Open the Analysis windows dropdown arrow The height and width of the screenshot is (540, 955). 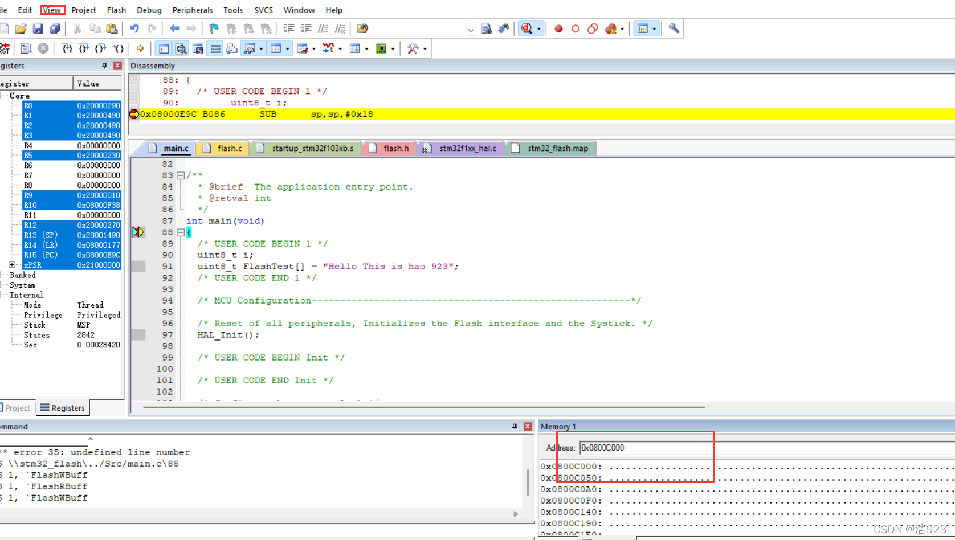pyautogui.click(x=340, y=48)
